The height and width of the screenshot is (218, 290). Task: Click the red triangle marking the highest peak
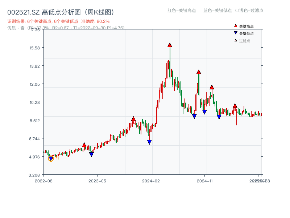(x=169, y=45)
